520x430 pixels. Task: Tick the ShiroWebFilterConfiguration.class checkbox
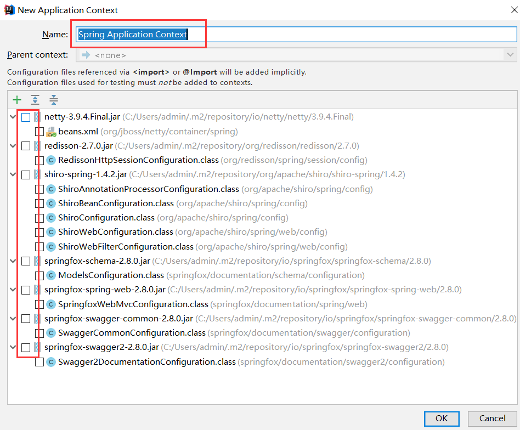39,247
